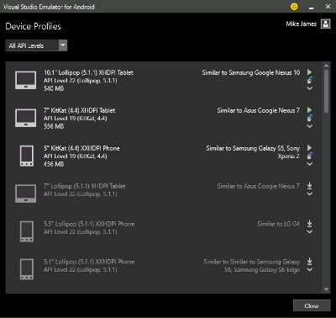Viewport: 336px width, 318px height.
Task: Click title "5" KitKat (4.4) XXHDPI Phone"
Action: point(81,148)
